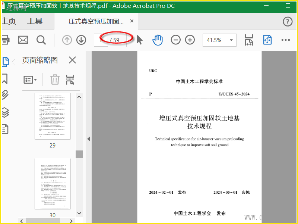Open the layers pane
Image resolution: width=298 pixels, height=224 pixels.
point(5,112)
